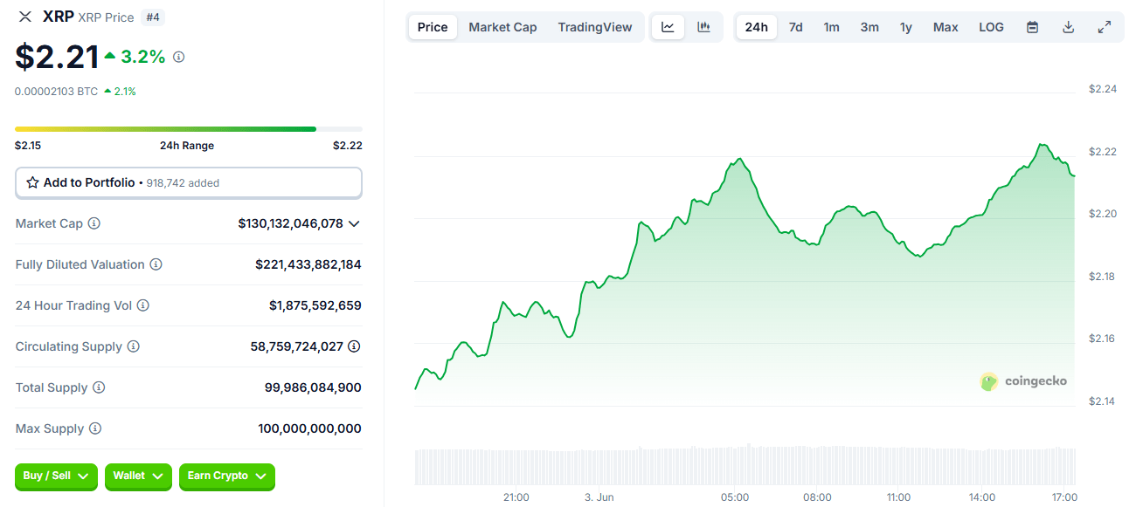
Task: Click the 2.1% BTC change value
Action: point(125,91)
